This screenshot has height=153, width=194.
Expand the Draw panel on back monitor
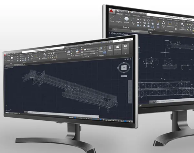pos(126,27)
